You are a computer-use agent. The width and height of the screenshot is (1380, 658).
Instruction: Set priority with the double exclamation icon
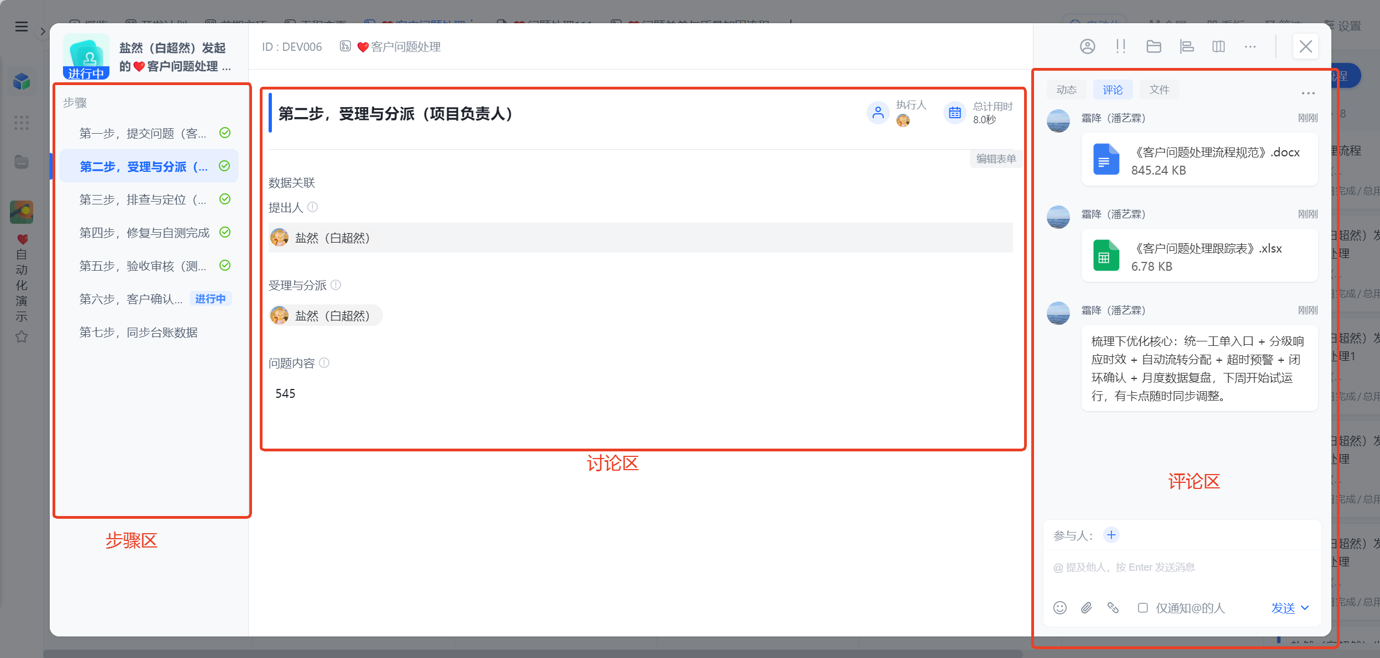point(1120,46)
